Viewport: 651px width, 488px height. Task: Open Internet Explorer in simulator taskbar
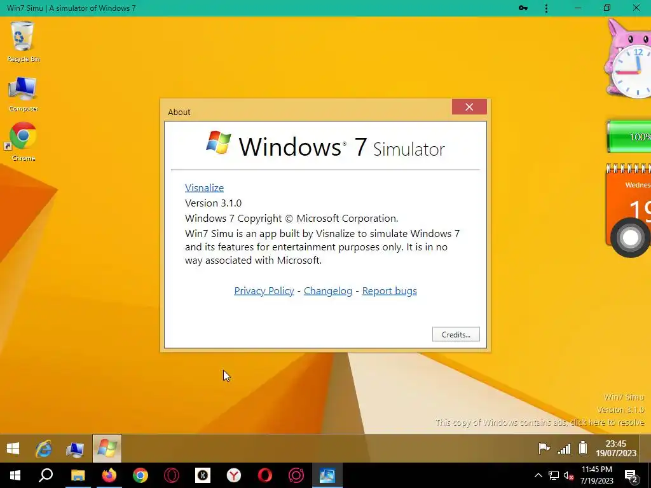click(x=44, y=449)
